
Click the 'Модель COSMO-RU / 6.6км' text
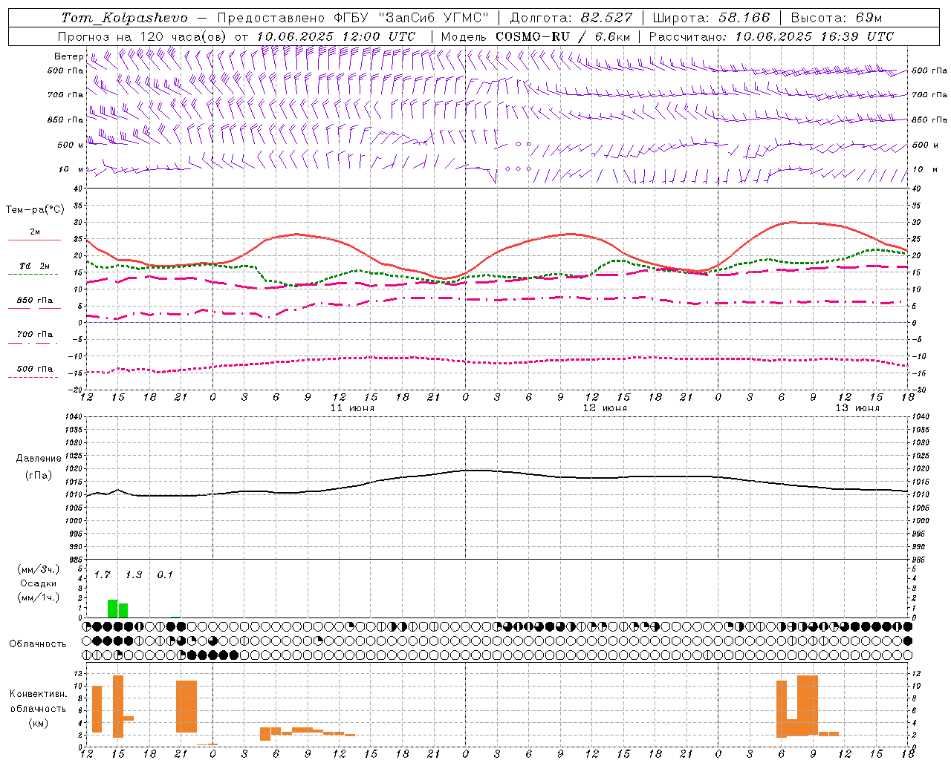coord(536,36)
